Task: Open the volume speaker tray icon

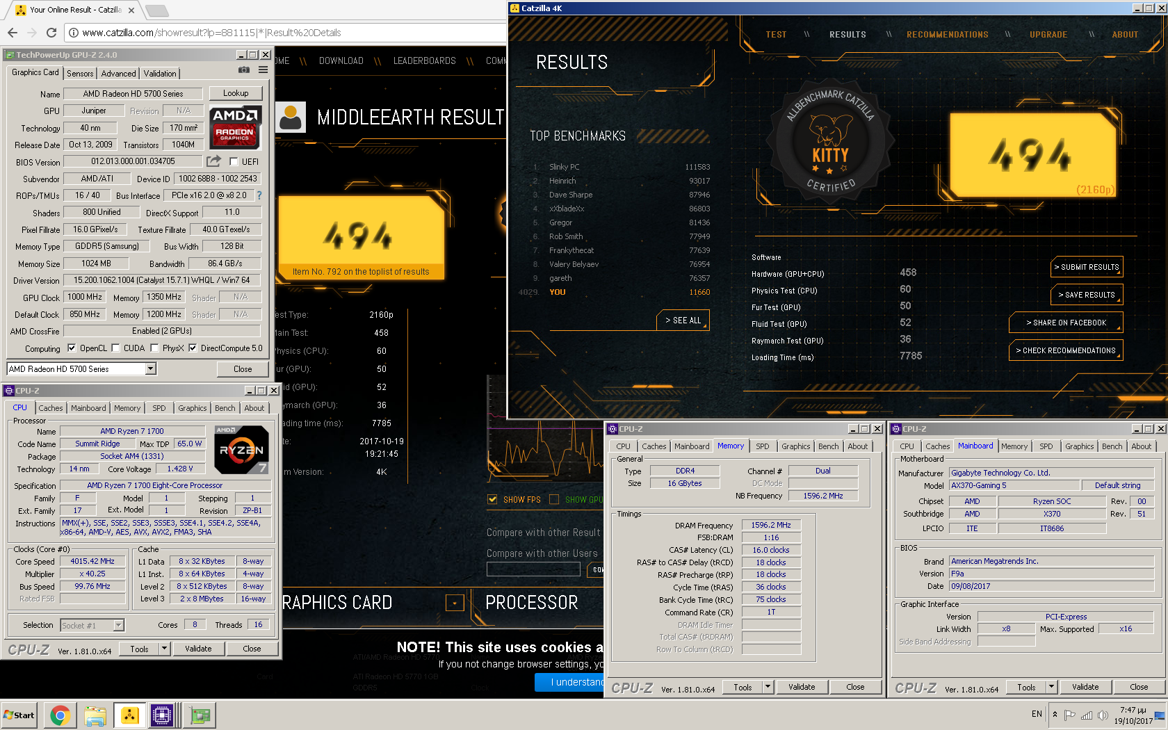Action: click(1103, 715)
